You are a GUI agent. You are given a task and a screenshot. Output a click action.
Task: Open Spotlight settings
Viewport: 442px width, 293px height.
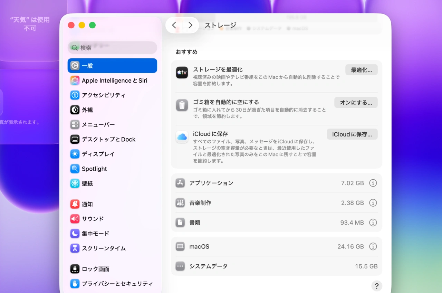(x=94, y=169)
